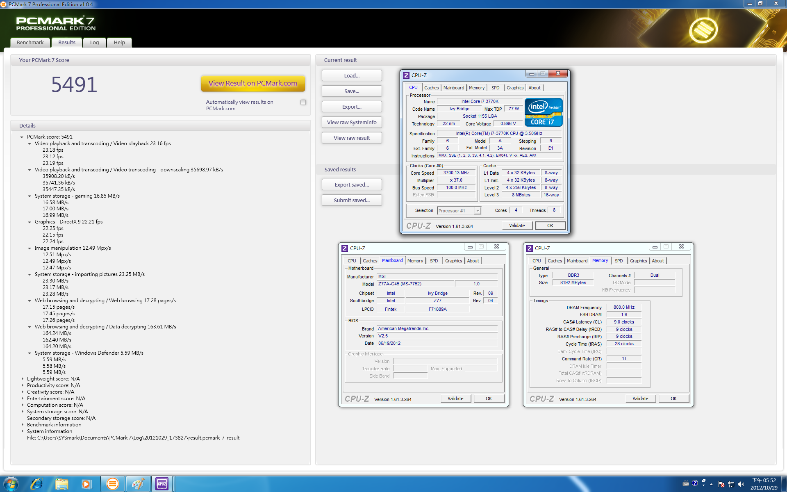
Task: Click the Save... button
Action: pos(352,91)
